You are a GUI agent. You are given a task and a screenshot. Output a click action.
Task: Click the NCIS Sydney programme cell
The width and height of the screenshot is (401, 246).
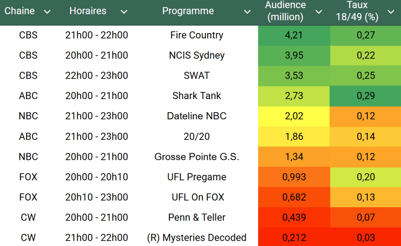(x=197, y=56)
